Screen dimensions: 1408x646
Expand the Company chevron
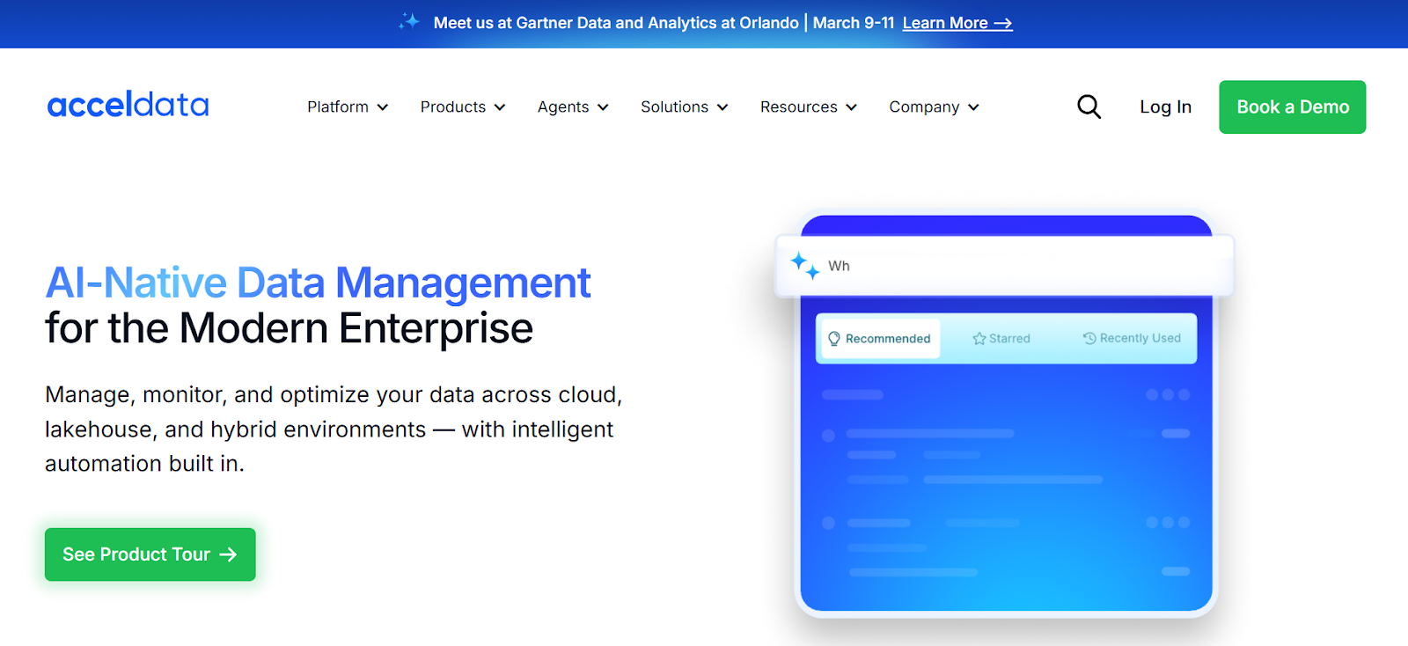coord(973,107)
